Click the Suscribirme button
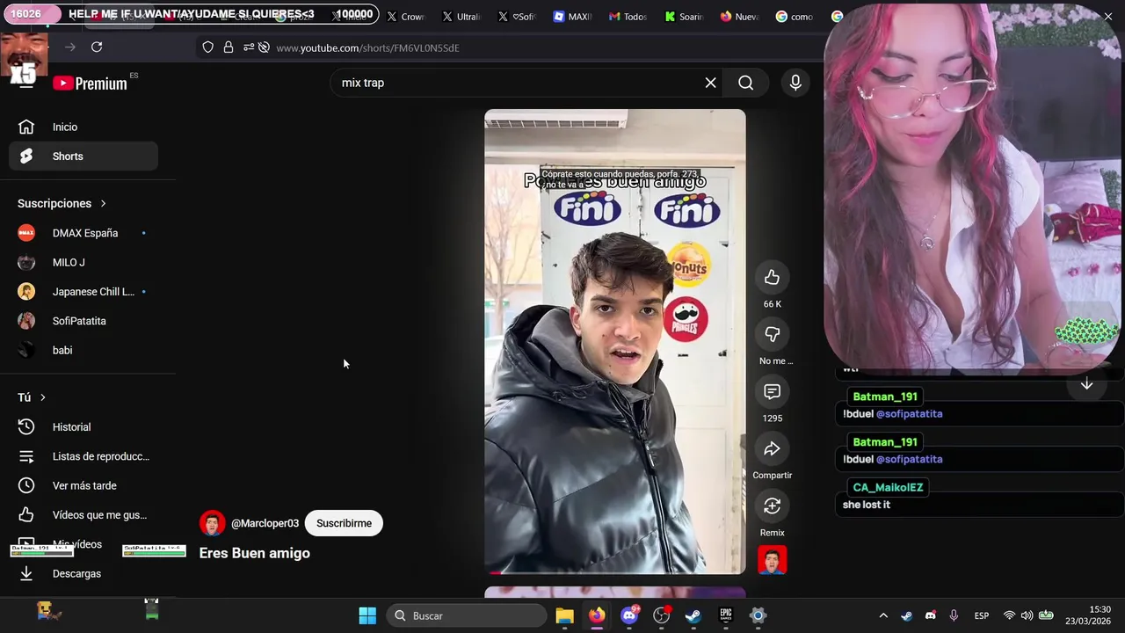This screenshot has width=1125, height=633. pos(344,523)
